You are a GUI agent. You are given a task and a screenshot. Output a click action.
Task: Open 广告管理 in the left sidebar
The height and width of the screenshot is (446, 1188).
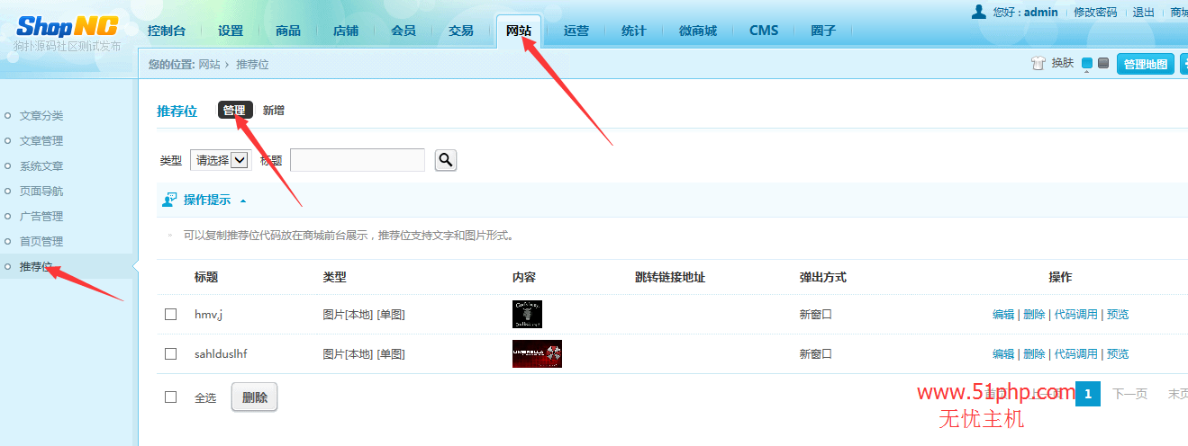point(41,217)
